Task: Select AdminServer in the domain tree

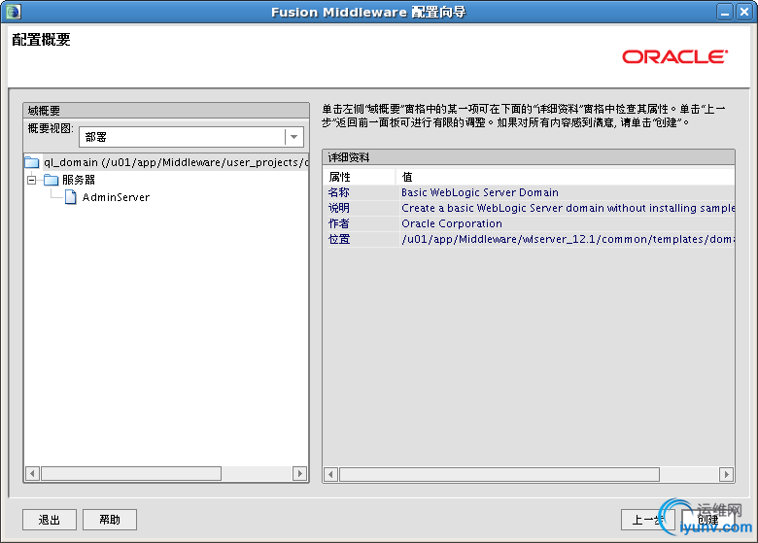Action: pos(116,197)
